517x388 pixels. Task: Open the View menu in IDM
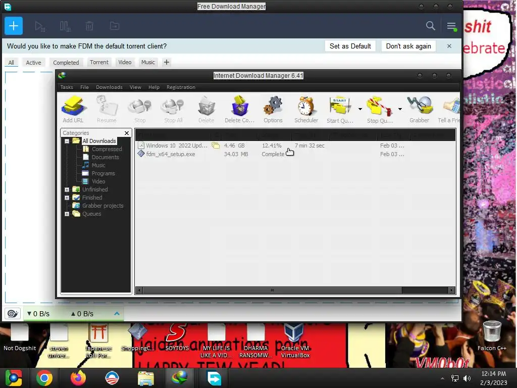(135, 87)
